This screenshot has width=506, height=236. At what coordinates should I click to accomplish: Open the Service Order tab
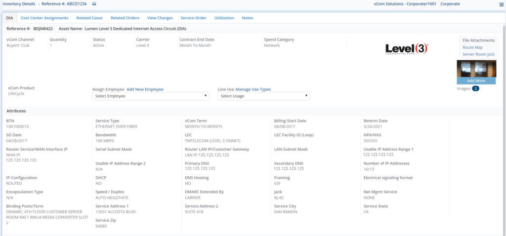point(193,18)
